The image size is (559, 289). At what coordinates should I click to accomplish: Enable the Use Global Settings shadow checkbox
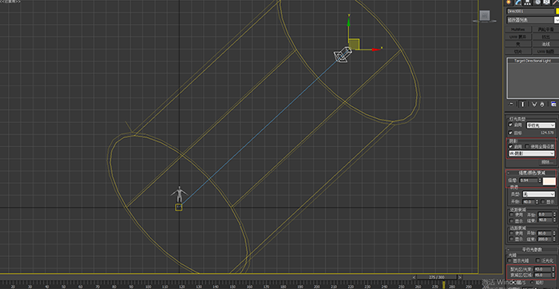(527, 146)
